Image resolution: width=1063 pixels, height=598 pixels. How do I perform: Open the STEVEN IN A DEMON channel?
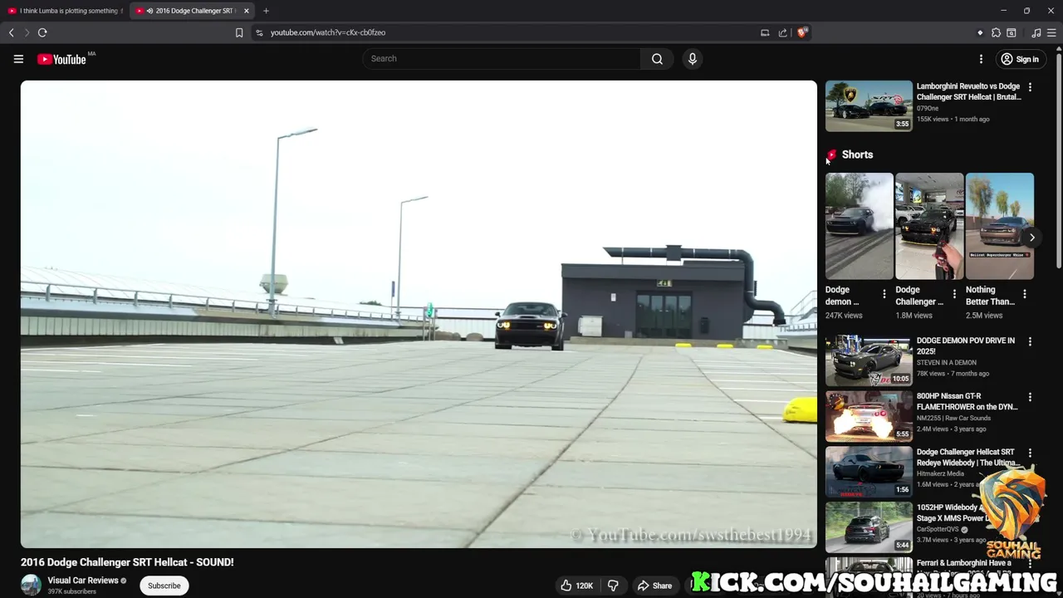(x=946, y=363)
